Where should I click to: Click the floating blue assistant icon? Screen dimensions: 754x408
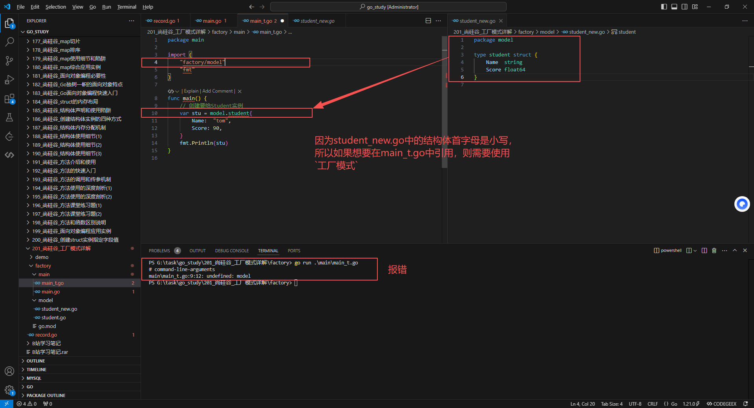742,204
